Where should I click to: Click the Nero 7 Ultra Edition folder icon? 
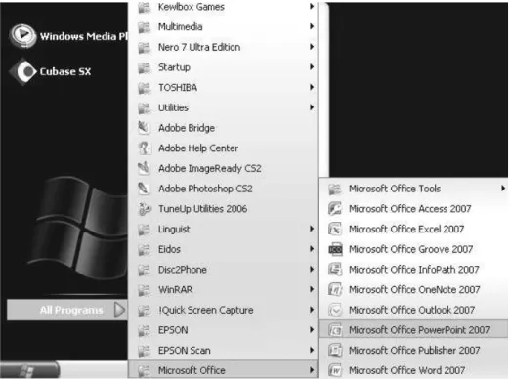[145, 48]
